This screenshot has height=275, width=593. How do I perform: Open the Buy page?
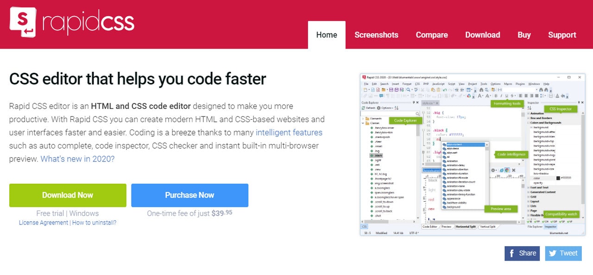[524, 35]
